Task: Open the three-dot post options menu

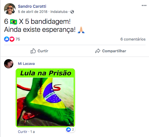Action: click(144, 5)
